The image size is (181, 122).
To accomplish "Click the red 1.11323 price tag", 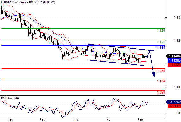I will (x=174, y=65).
